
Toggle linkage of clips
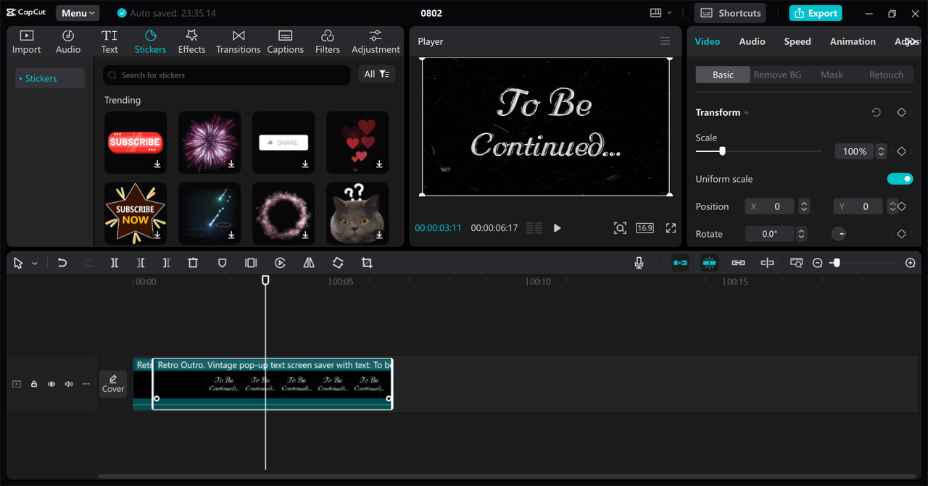click(738, 263)
